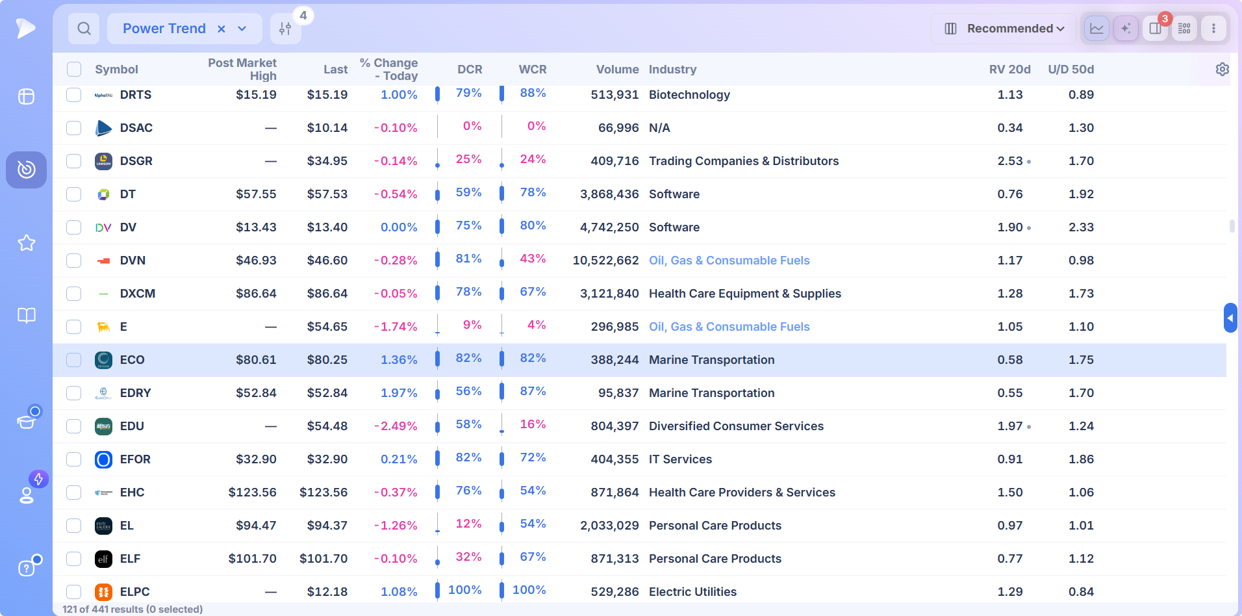The image size is (1242, 616).
Task: Click the app logo icon in sidebar
Action: point(26,28)
